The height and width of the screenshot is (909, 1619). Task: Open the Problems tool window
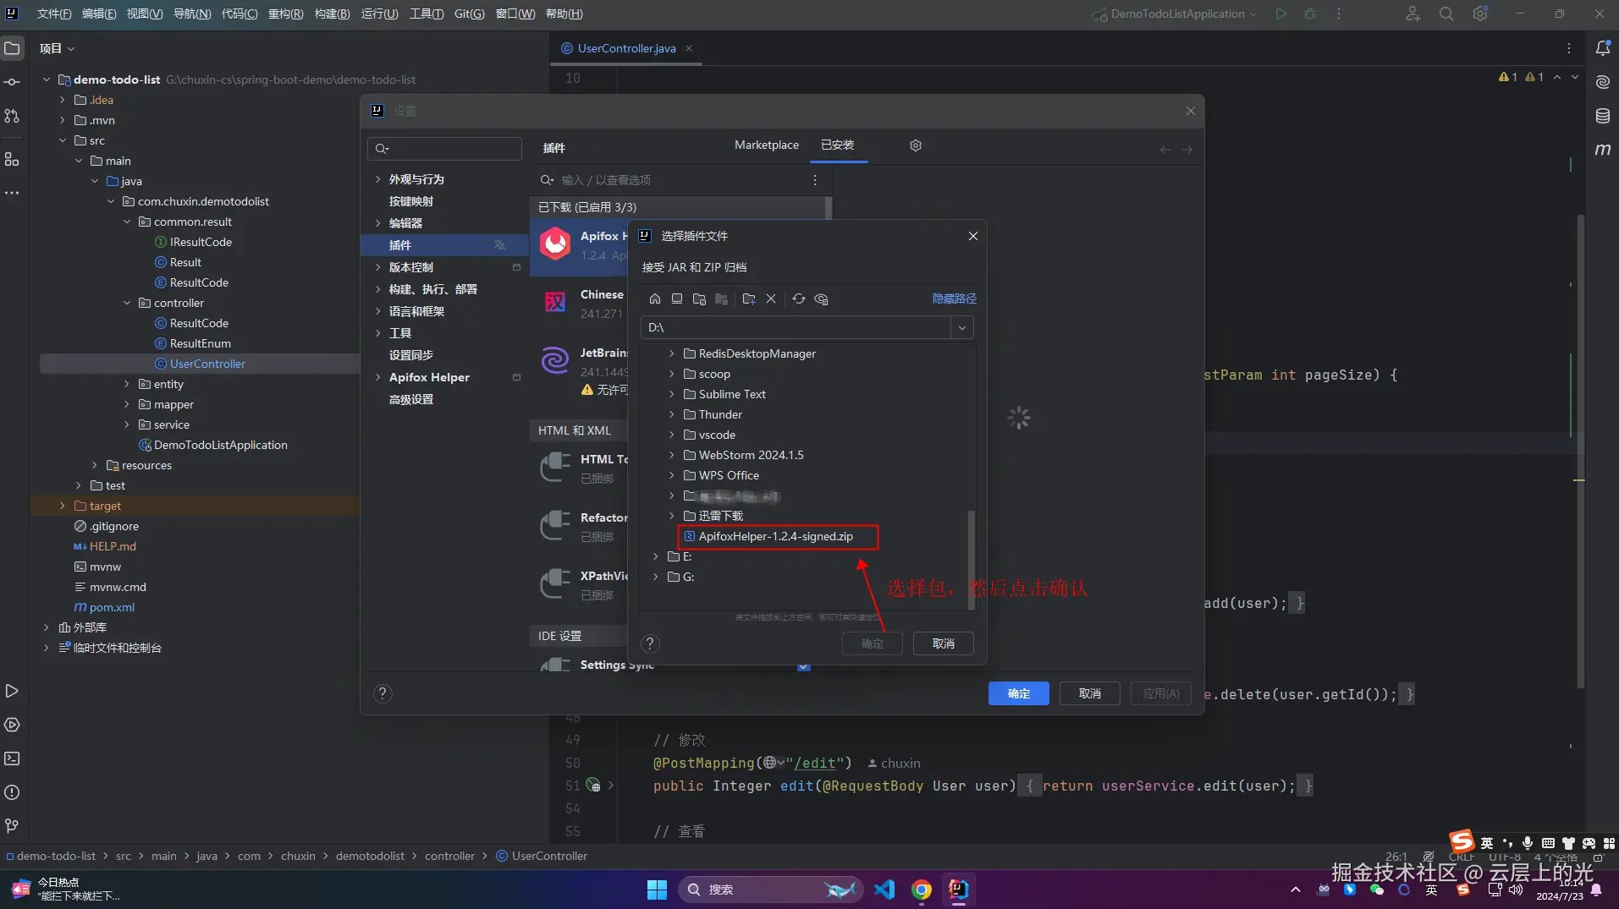(12, 792)
